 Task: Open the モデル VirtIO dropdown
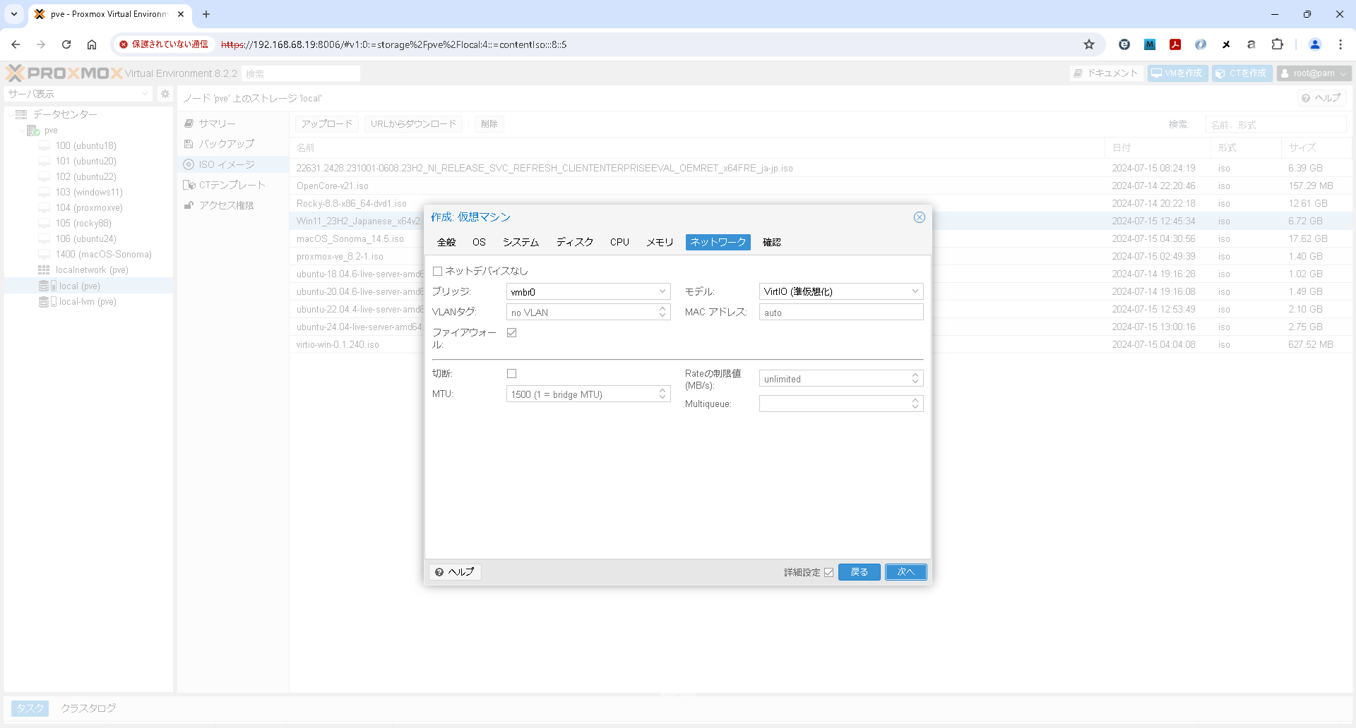click(915, 291)
